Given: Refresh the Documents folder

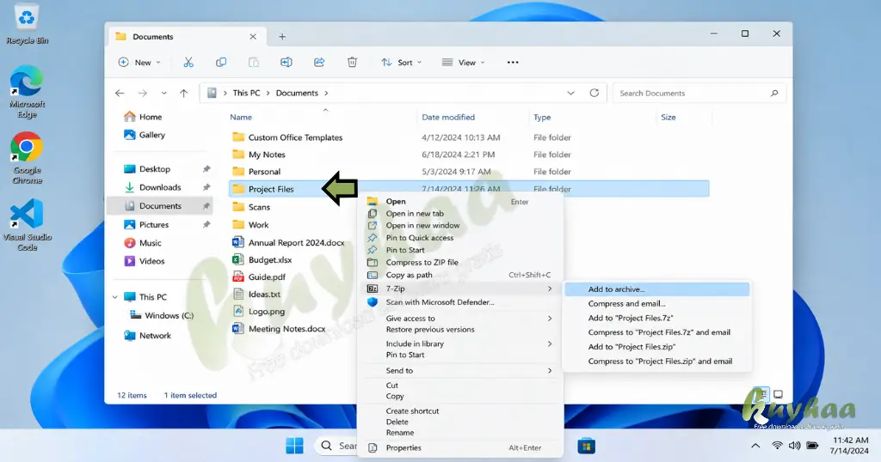Looking at the screenshot, I should [594, 93].
